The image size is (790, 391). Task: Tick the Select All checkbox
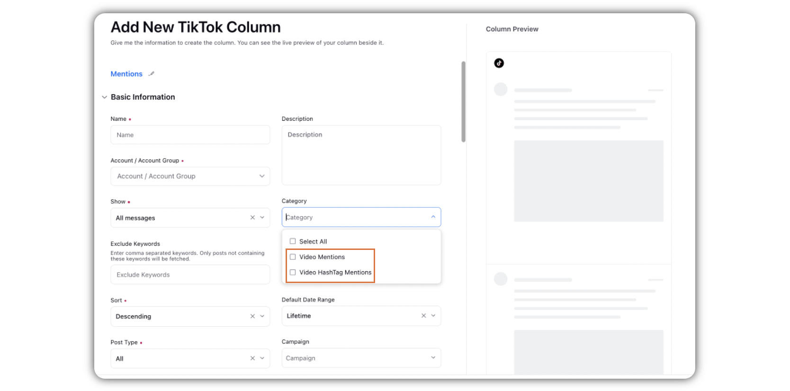(293, 241)
